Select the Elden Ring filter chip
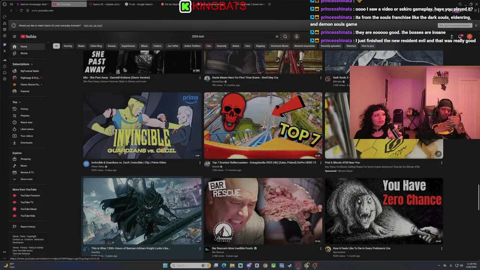480x270 pixels. [96, 46]
